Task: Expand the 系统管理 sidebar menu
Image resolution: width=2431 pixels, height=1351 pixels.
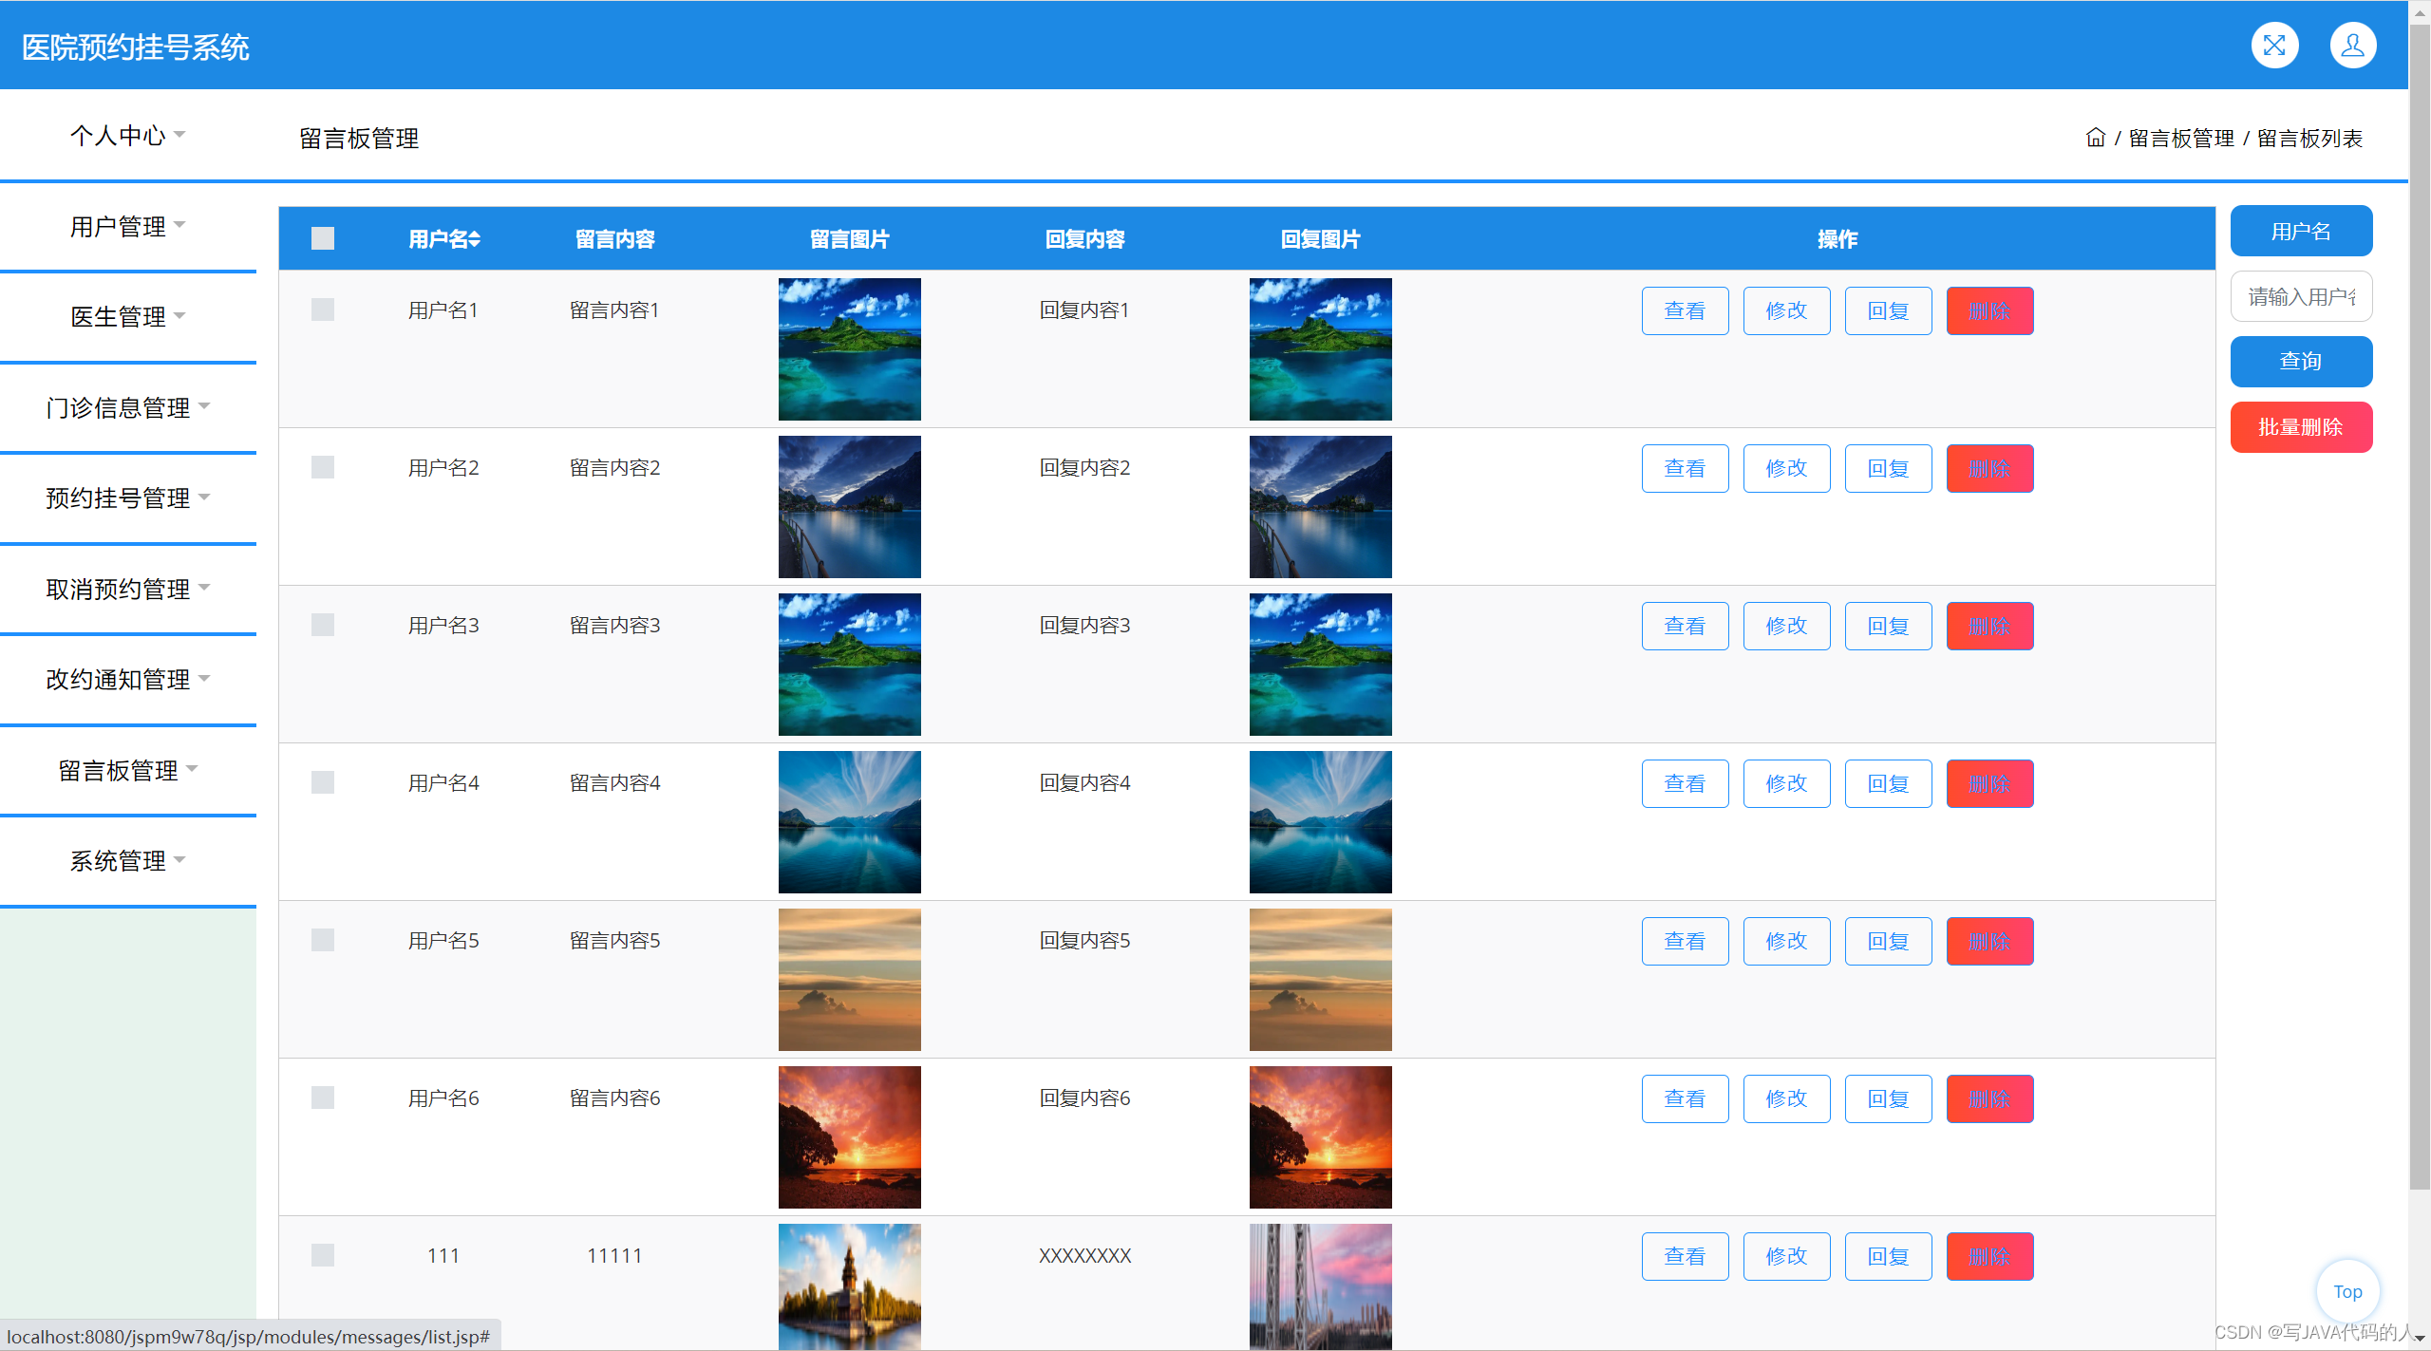Action: [128, 861]
